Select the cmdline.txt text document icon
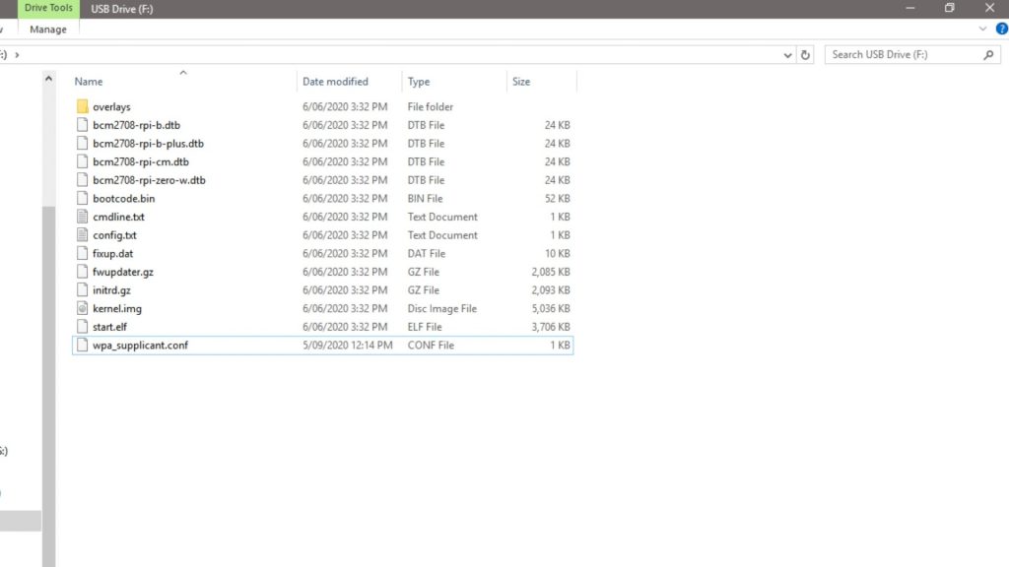The height and width of the screenshot is (567, 1009). pyautogui.click(x=83, y=217)
